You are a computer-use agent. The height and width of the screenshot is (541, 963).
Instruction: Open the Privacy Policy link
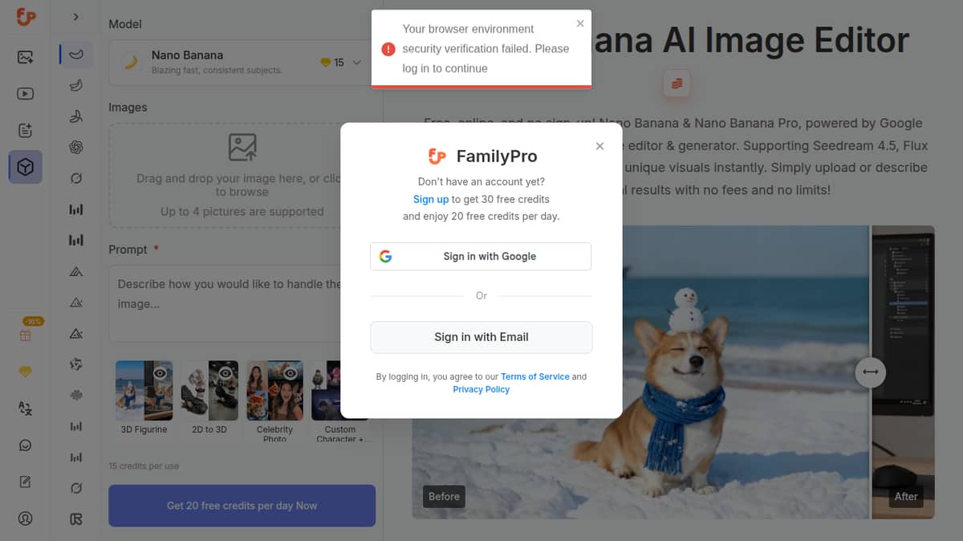[481, 389]
